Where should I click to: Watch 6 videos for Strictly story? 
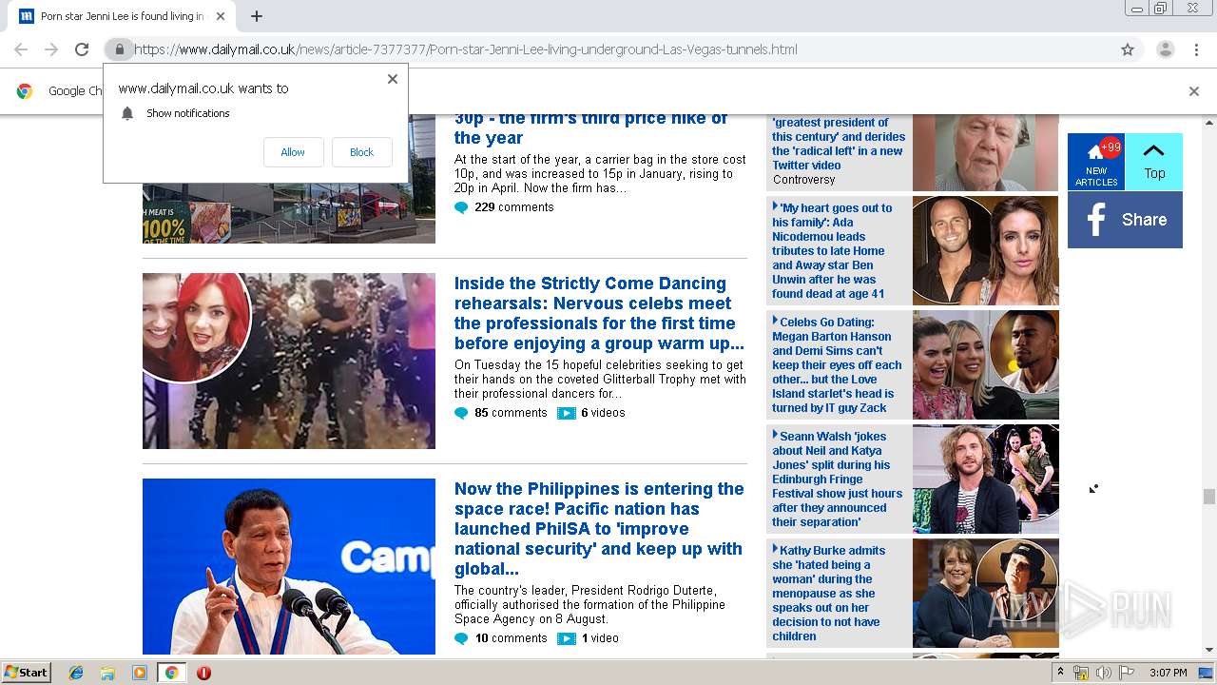[x=591, y=413]
